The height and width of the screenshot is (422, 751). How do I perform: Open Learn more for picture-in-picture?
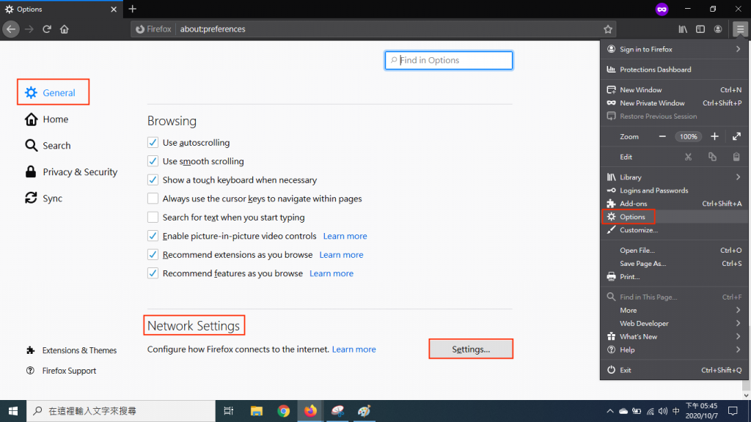tap(345, 236)
